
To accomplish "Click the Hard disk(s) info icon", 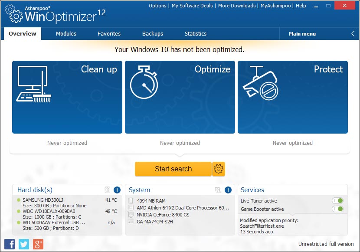I will [116, 190].
